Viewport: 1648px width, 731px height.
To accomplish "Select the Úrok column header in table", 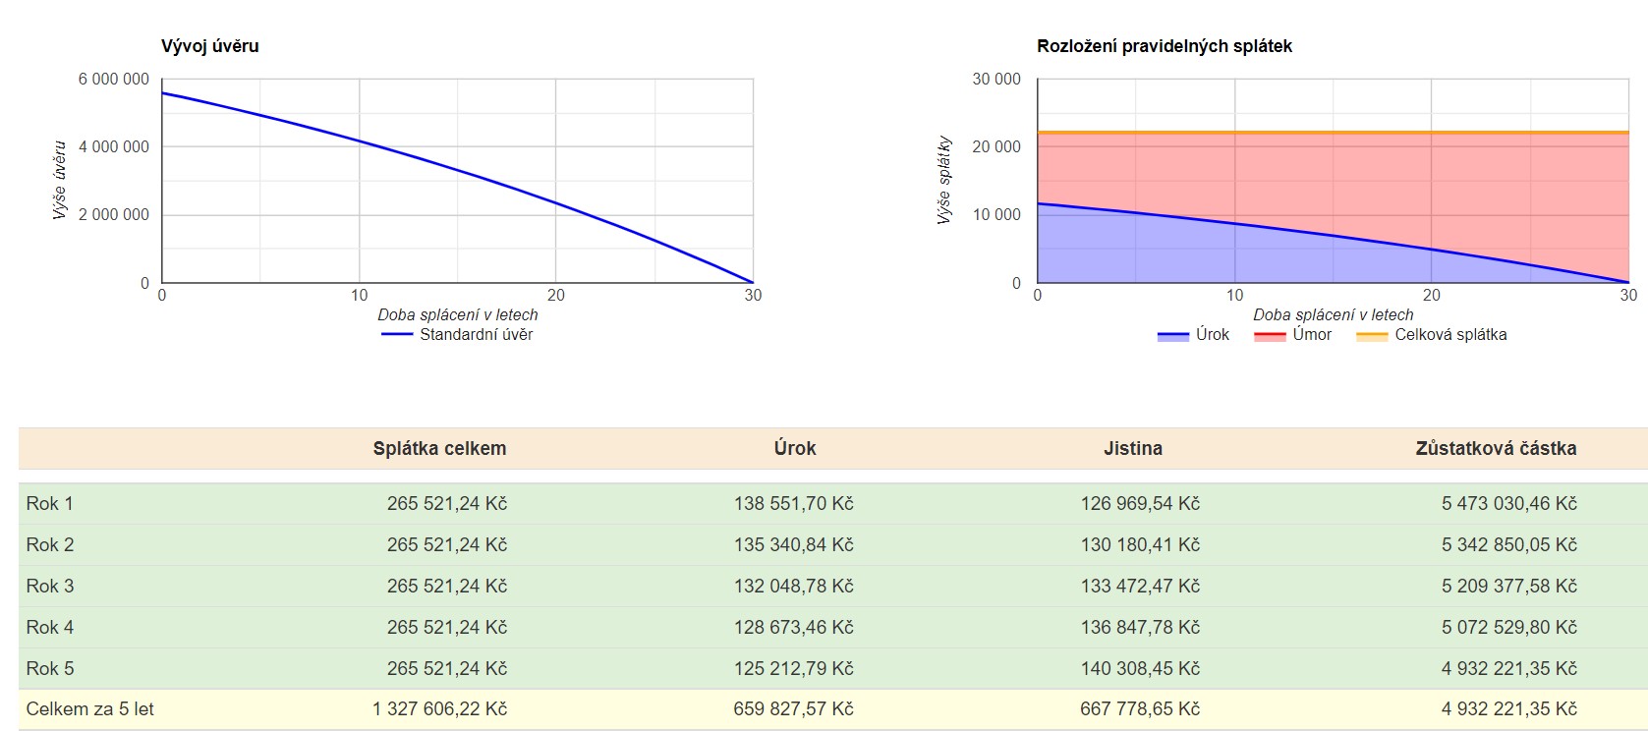I will pyautogui.click(x=794, y=449).
